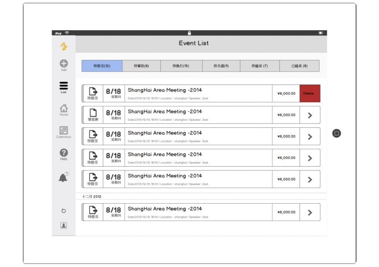
Task: Expand the 需更新 event row chevron
Action: click(x=310, y=115)
